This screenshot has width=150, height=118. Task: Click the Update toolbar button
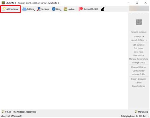coord(69,9)
